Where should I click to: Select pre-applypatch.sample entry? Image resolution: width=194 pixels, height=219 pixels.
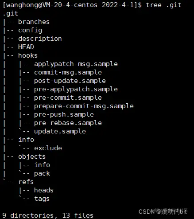pos(76,90)
